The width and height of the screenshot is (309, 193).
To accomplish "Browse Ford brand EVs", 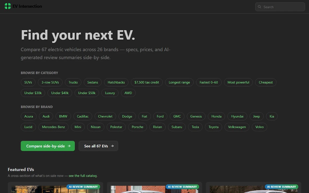I will click(160, 116).
